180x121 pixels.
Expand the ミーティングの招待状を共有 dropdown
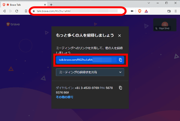pos(90,72)
